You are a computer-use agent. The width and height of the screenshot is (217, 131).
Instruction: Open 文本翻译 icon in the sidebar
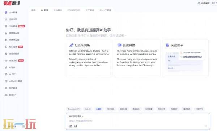tap(6, 12)
